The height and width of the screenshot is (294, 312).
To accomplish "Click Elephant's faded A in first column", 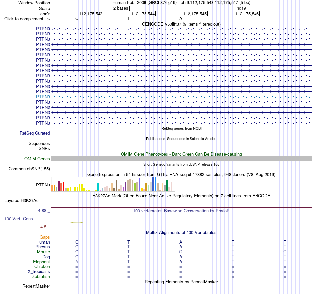I will [x=77, y=262].
